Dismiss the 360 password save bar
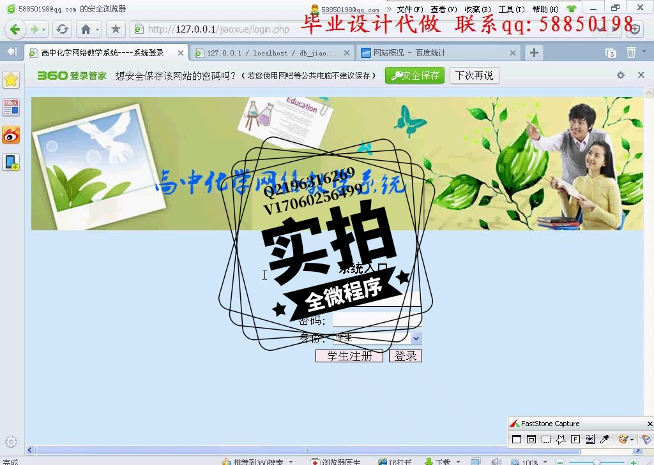This screenshot has height=465, width=654. pos(641,75)
